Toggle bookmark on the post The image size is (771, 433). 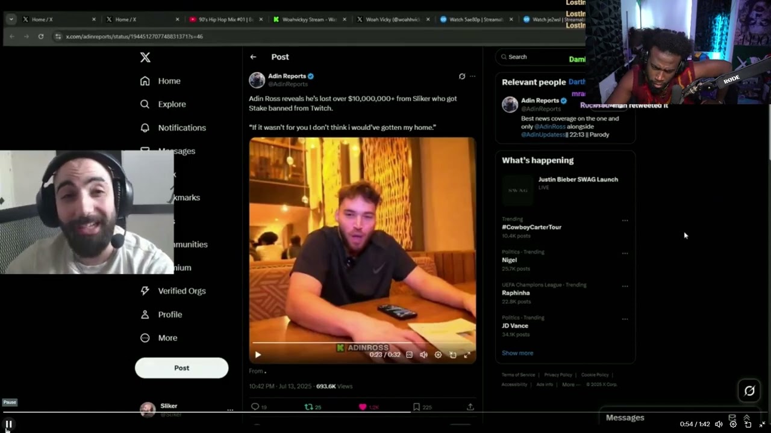coord(416,407)
